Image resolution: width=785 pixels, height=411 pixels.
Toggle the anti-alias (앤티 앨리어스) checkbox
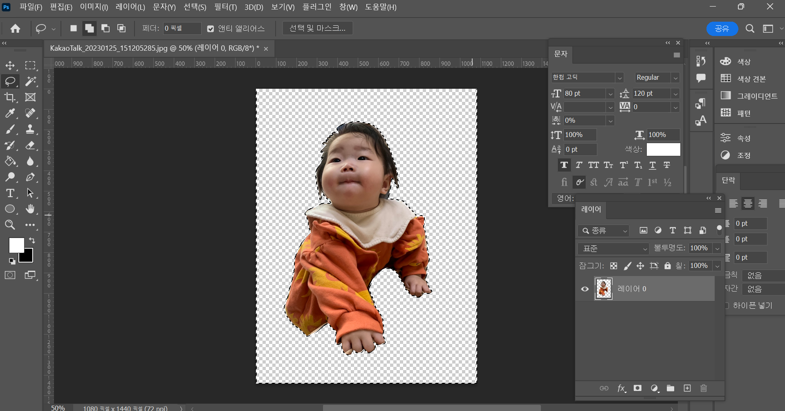pyautogui.click(x=211, y=29)
